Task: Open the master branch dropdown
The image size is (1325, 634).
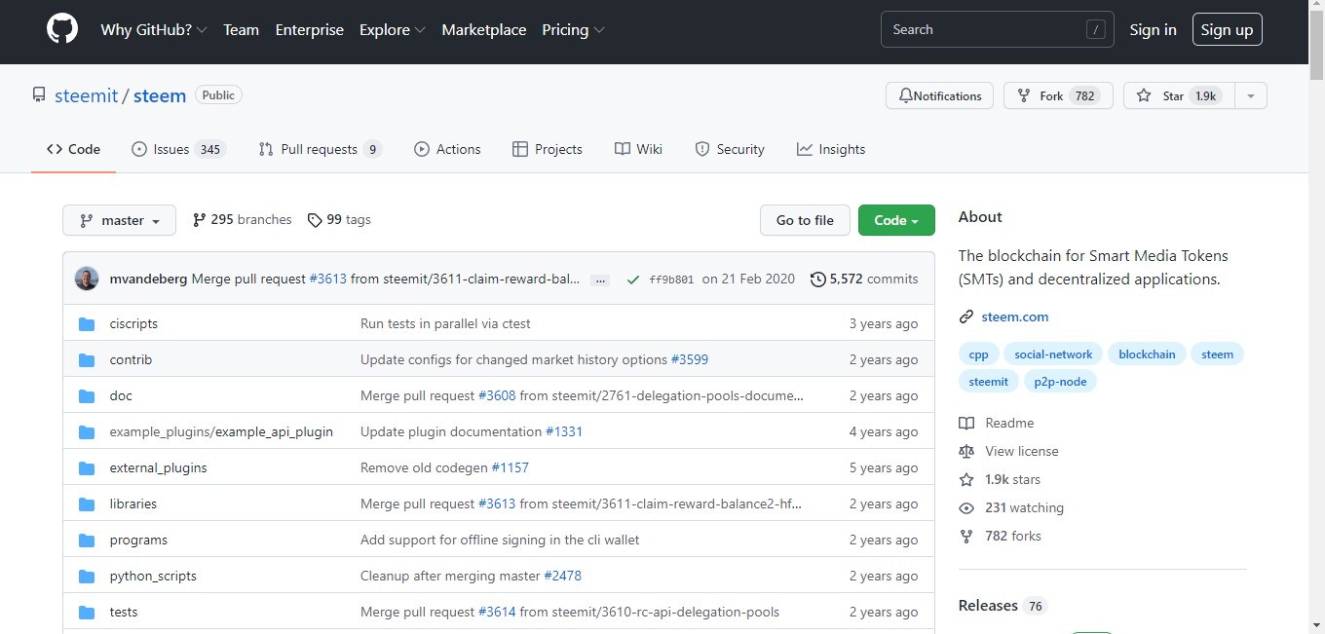Action: (119, 220)
